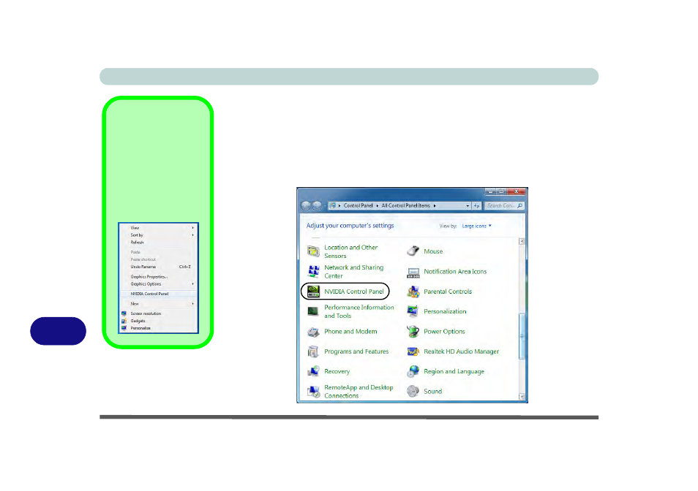
Task: Click Personalize text in the context menu
Action: point(140,328)
